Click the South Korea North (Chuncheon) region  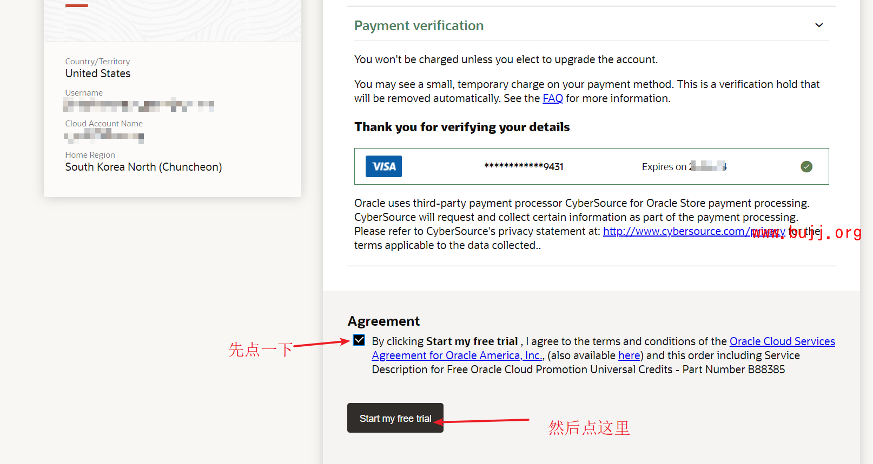point(143,167)
